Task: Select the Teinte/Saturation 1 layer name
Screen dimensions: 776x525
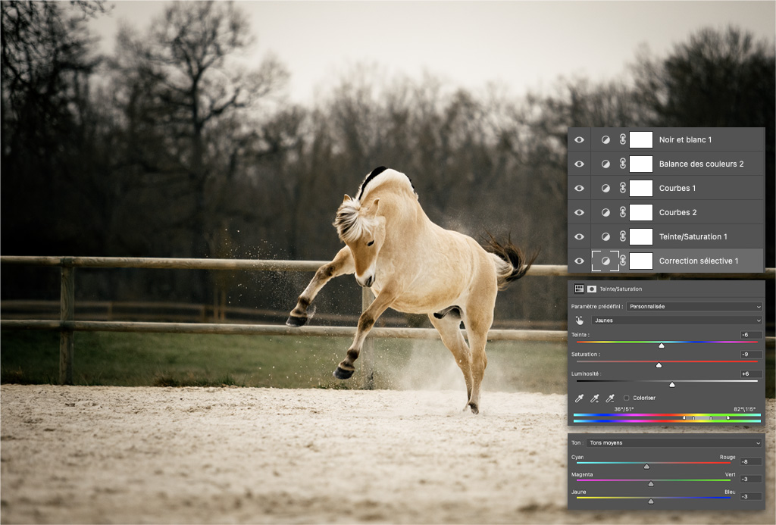Action: pos(693,237)
